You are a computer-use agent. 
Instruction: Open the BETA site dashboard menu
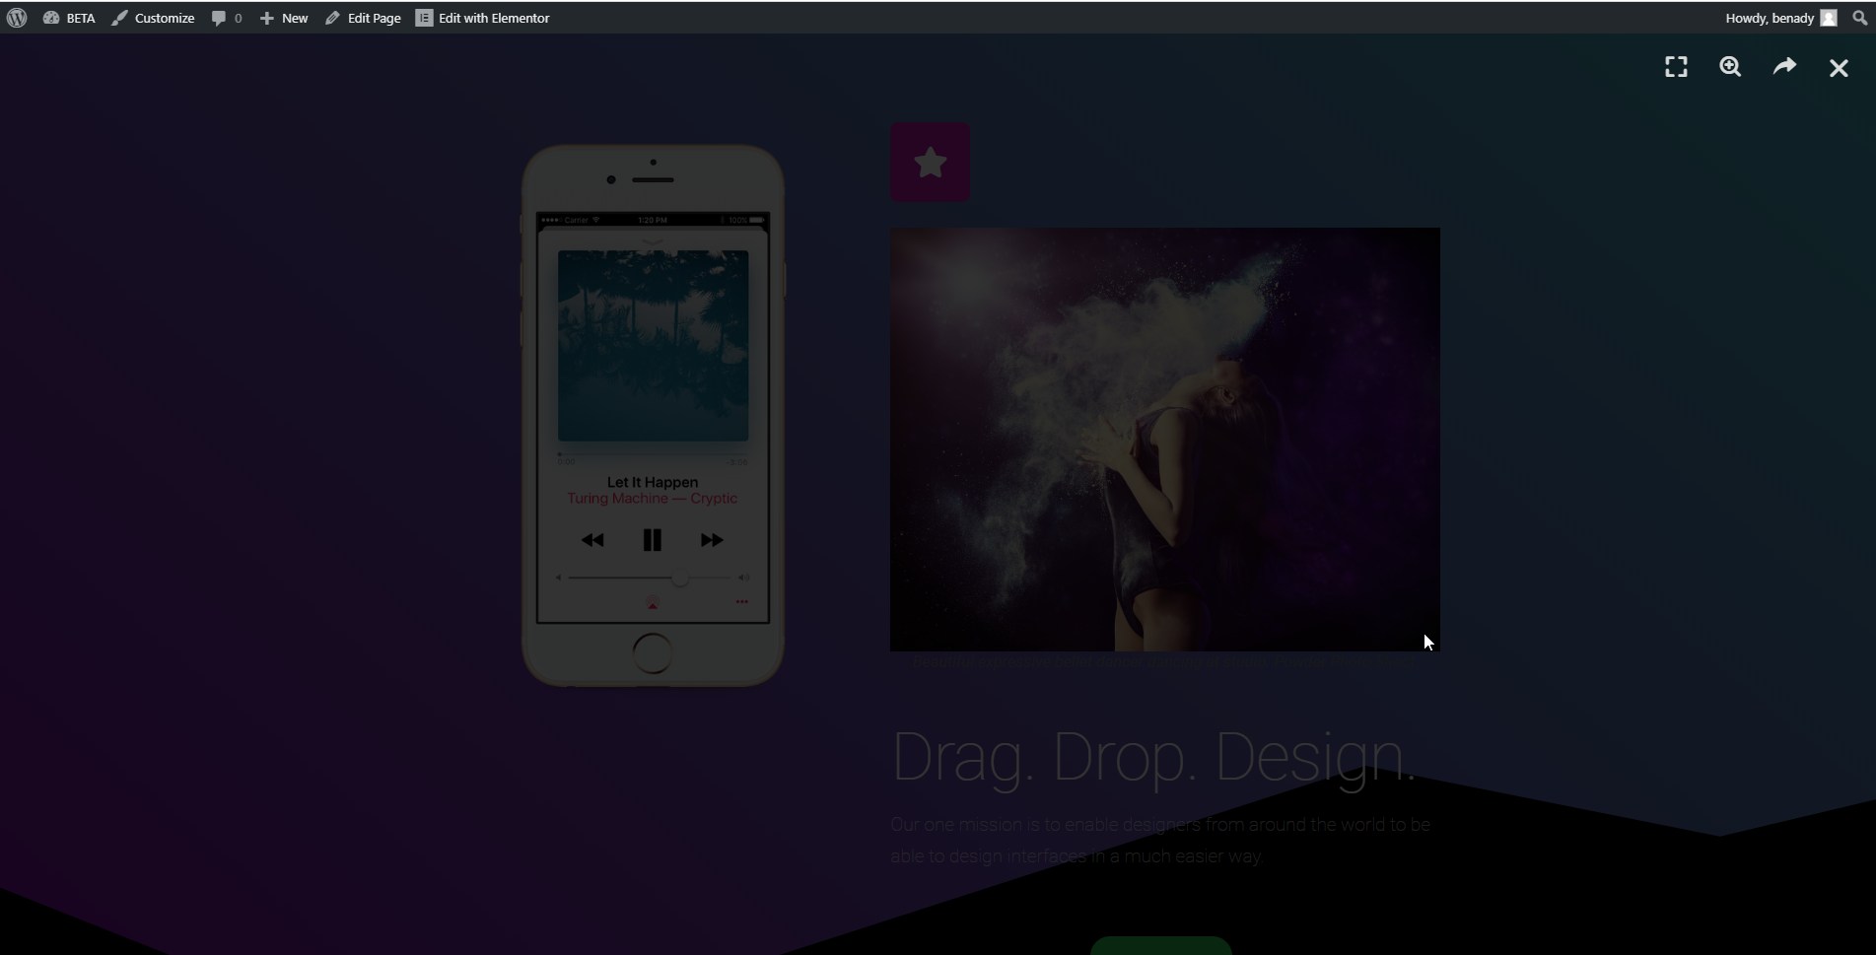pos(69,18)
